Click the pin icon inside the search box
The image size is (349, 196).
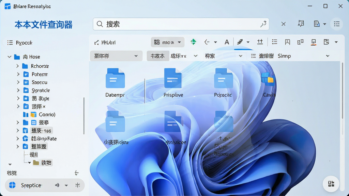[263, 24]
